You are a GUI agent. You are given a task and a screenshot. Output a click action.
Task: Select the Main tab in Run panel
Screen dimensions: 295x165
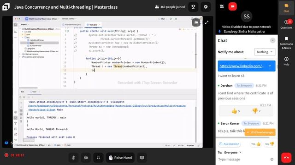[x=34, y=92]
